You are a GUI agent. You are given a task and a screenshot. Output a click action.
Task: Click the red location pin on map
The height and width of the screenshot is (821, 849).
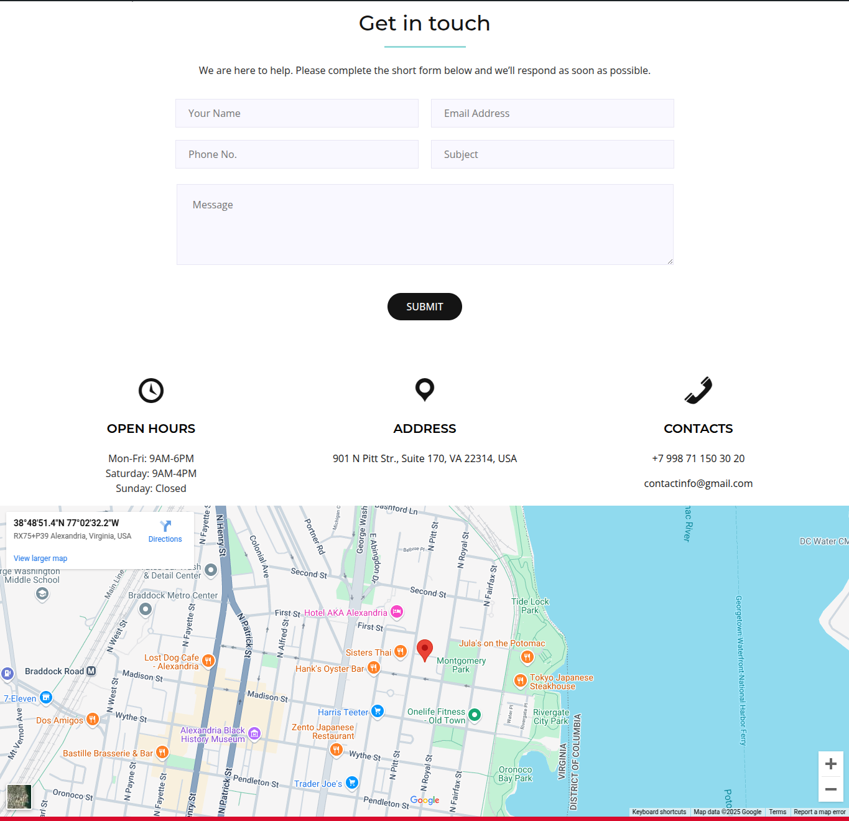424,649
